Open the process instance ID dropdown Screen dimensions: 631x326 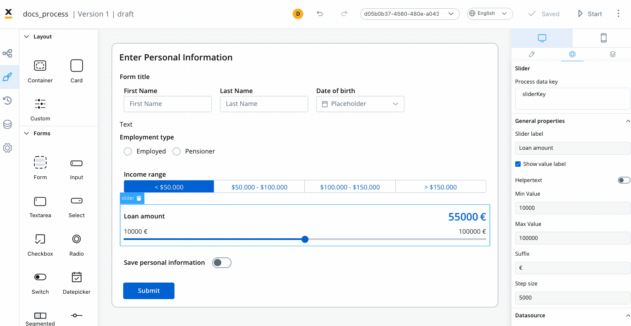pos(410,14)
